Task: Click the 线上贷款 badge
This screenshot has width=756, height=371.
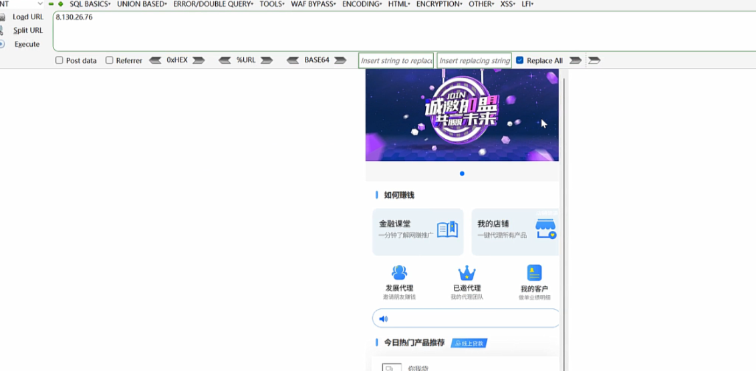Action: (x=469, y=343)
